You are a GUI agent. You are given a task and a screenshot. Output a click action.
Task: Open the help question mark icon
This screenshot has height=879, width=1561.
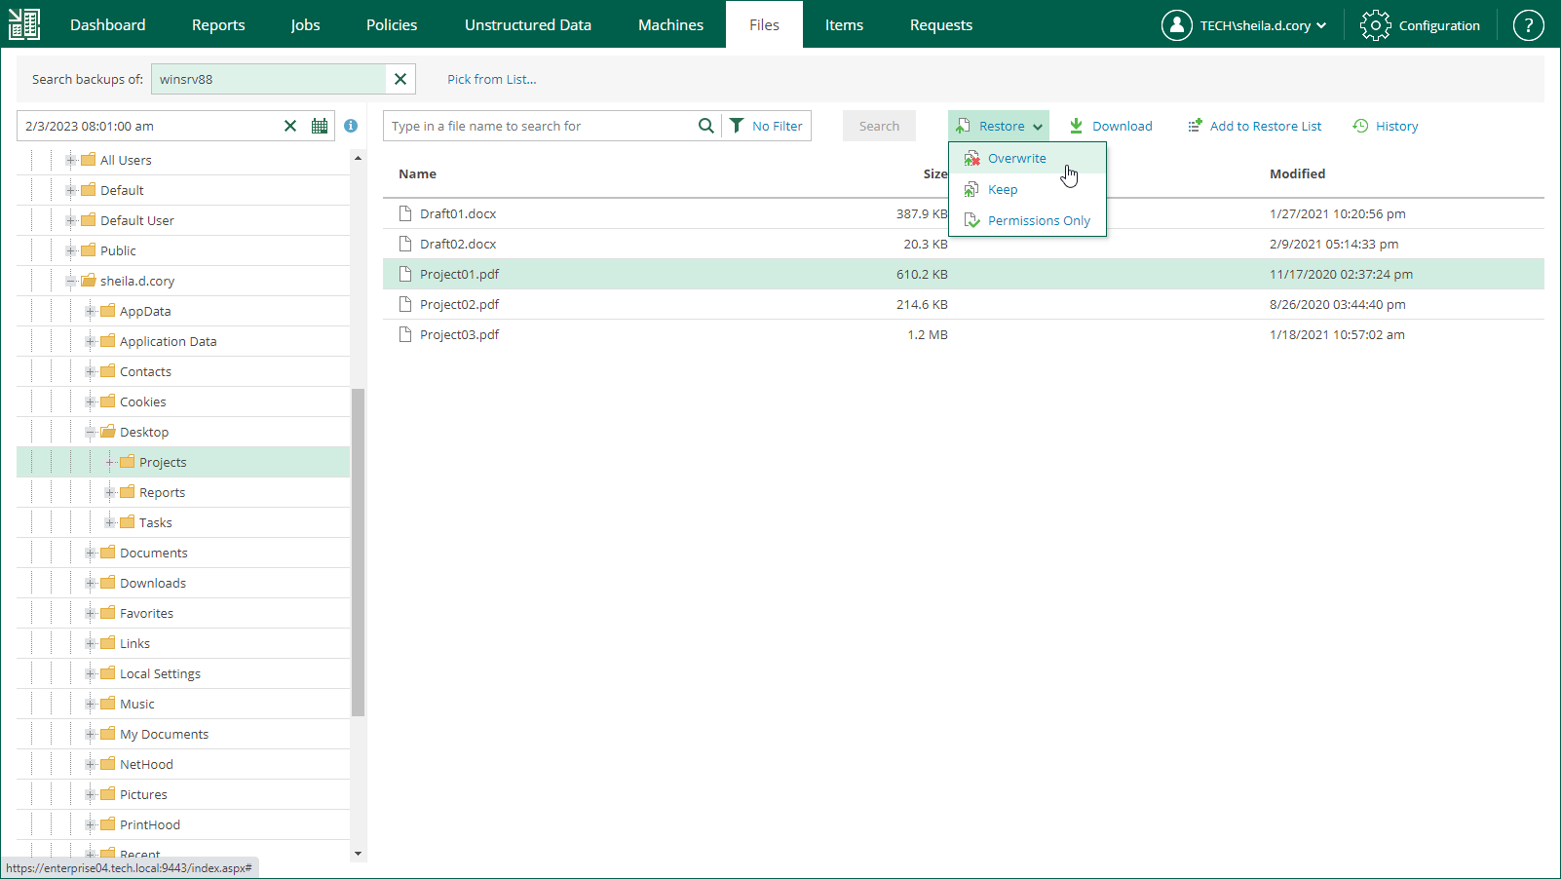[1528, 25]
